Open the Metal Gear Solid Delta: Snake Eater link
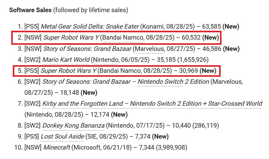 click(90, 26)
